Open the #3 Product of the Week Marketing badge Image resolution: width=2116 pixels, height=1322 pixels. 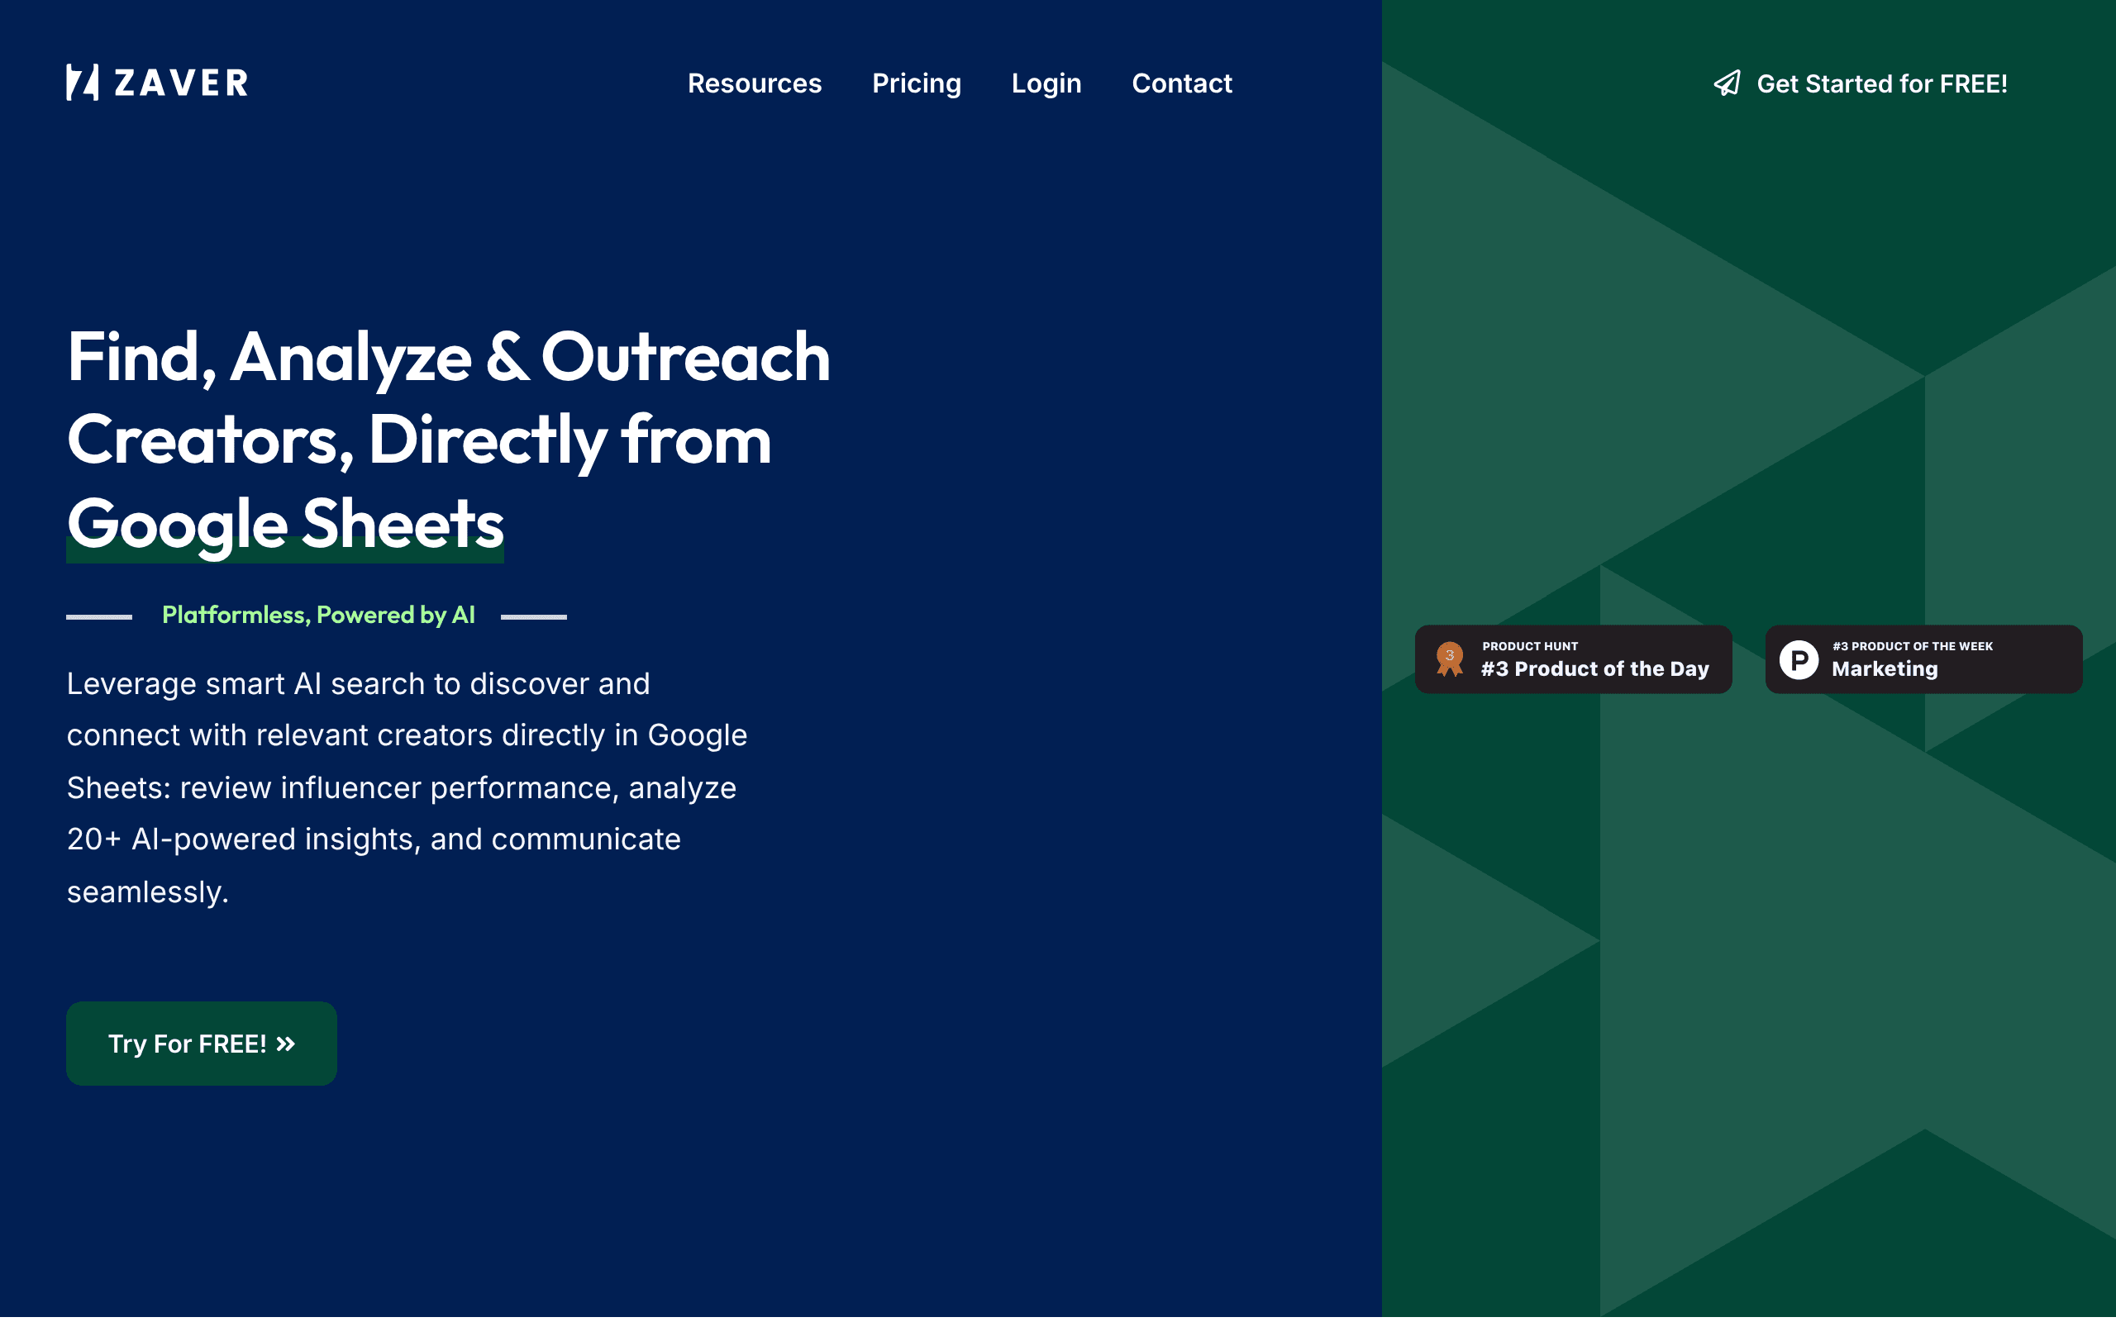pos(1923,659)
